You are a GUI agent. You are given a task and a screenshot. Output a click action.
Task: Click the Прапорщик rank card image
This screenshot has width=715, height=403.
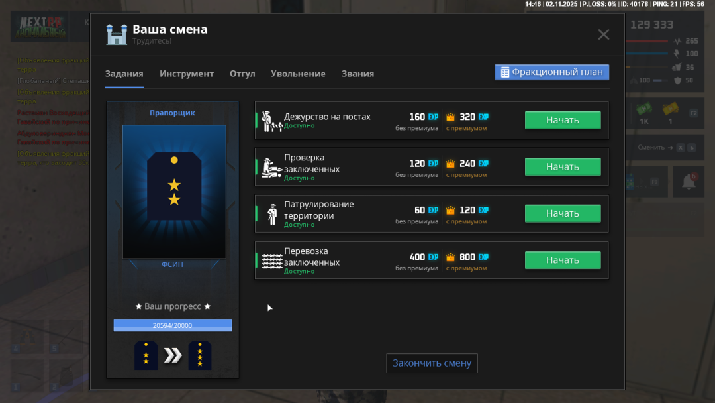(x=174, y=191)
